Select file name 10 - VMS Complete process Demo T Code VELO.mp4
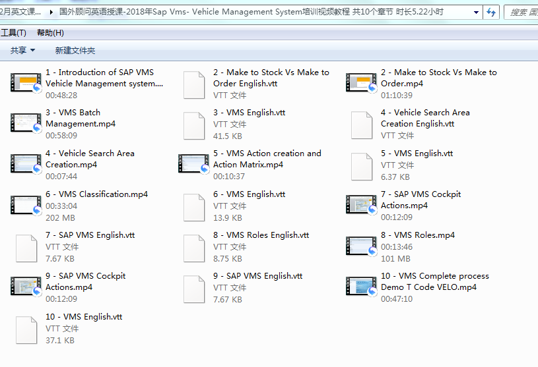Screen dimensions: 538x367 [x=435, y=281]
